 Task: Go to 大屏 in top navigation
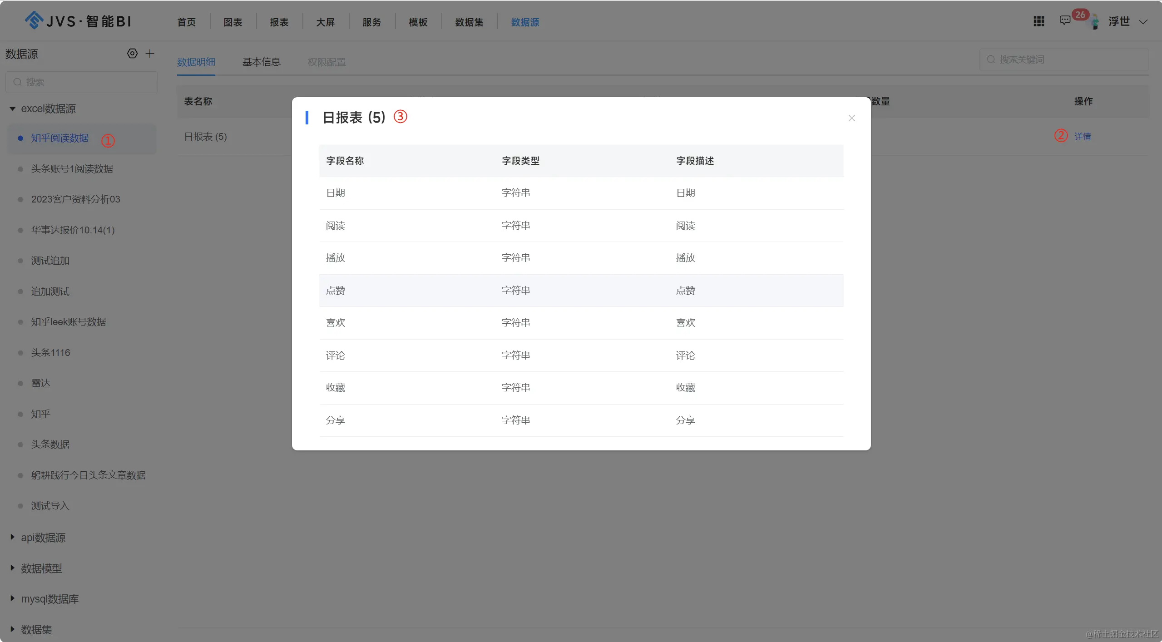[x=325, y=22]
